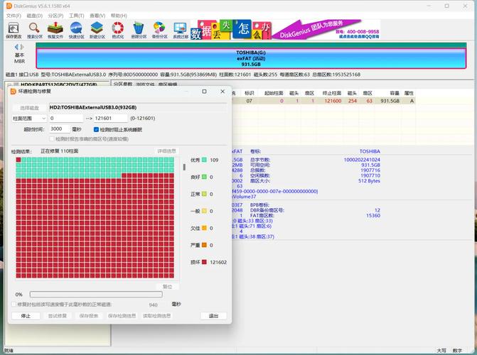This screenshot has width=477, height=355.
Task: Click the 正常 (Normal) yellow-green legend swatch
Action: (x=204, y=194)
